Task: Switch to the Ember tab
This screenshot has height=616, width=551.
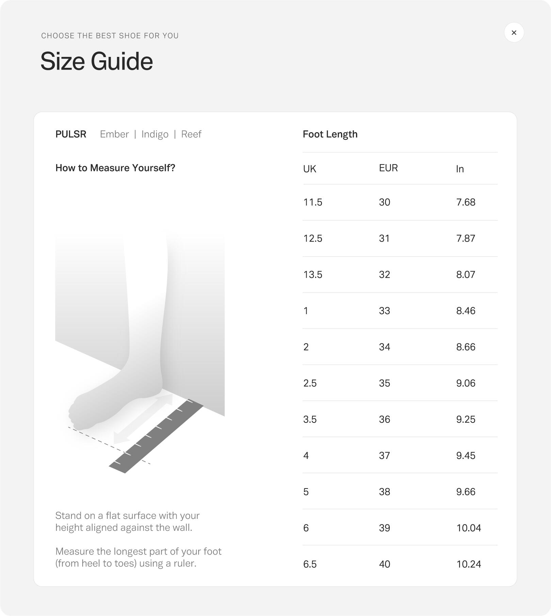Action: [x=114, y=134]
